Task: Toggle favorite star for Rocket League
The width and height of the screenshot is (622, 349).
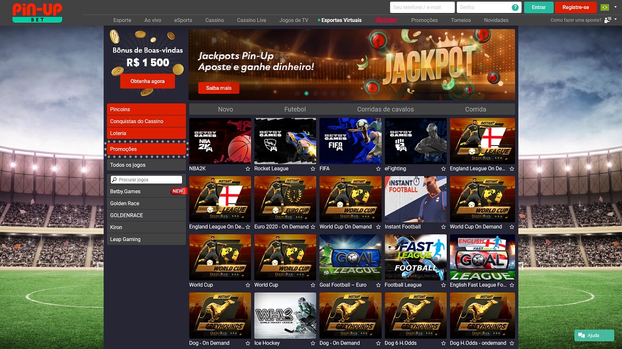Action: tap(313, 169)
